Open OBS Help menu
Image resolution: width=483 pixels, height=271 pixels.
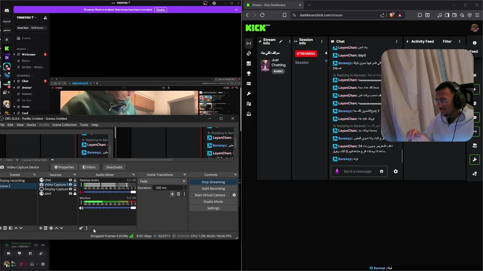coord(95,125)
